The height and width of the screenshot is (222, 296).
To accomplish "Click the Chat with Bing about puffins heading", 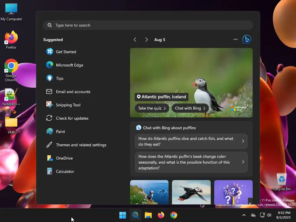I will click(x=169, y=128).
